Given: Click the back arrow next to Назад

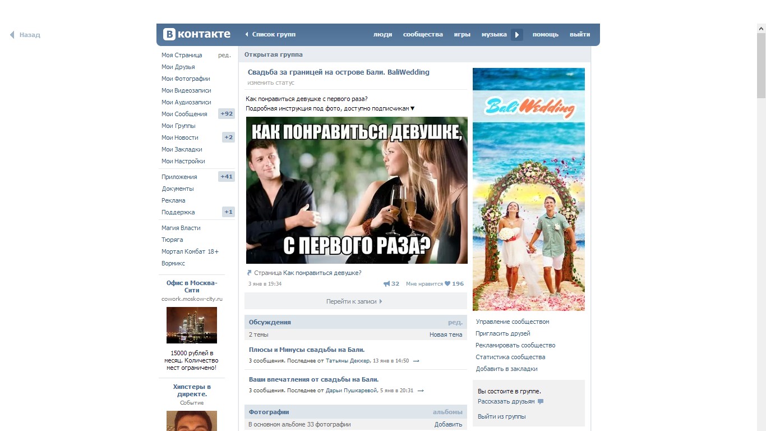Looking at the screenshot, I should click(12, 35).
